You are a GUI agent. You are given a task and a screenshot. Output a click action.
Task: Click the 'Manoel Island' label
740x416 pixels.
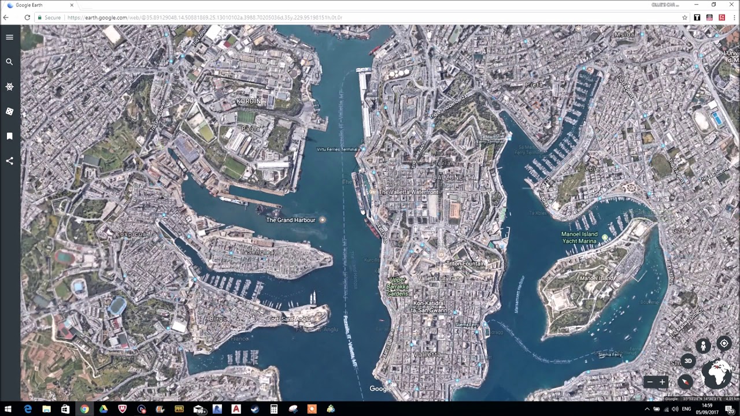click(x=597, y=278)
